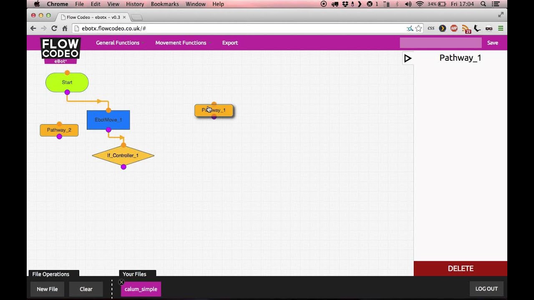Click the Clear button
This screenshot has height=300, width=534.
86,289
